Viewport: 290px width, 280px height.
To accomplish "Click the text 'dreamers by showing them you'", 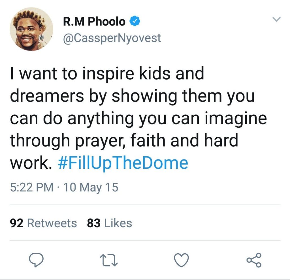I will point(133,96).
